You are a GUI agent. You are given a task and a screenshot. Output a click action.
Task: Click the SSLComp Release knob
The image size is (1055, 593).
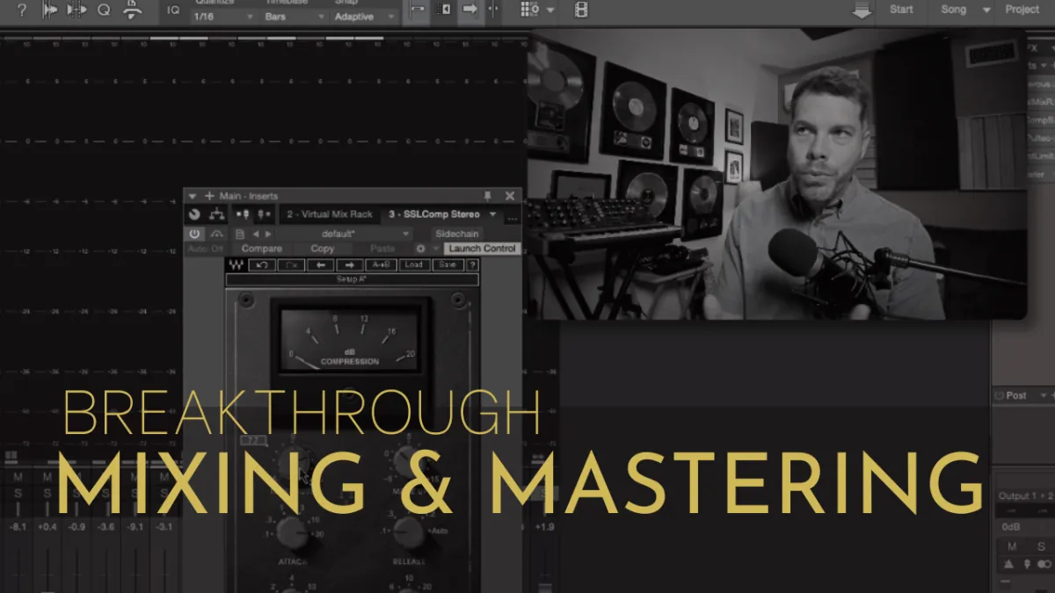408,532
